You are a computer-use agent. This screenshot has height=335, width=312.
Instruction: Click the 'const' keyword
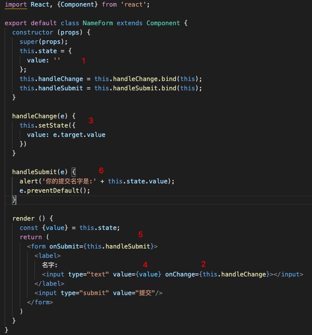(x=29, y=228)
